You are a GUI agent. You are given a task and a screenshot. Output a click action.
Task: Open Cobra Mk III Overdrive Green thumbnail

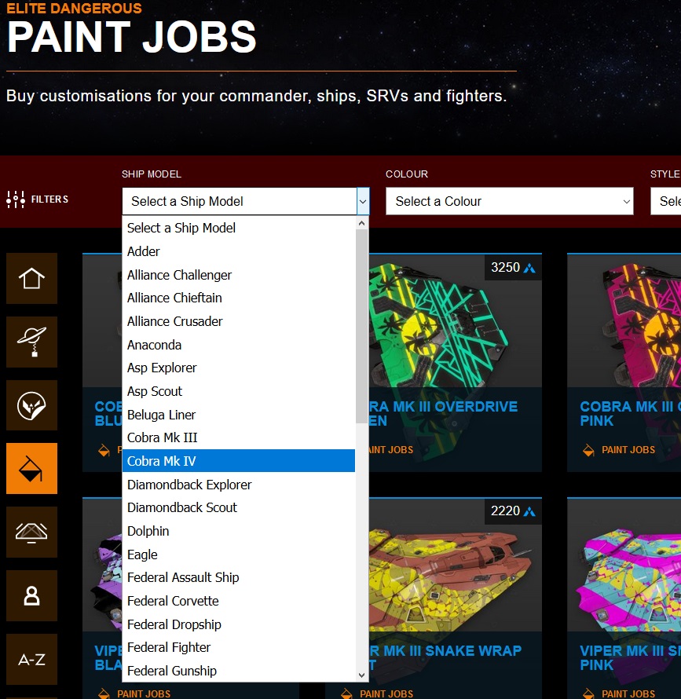coord(455,320)
